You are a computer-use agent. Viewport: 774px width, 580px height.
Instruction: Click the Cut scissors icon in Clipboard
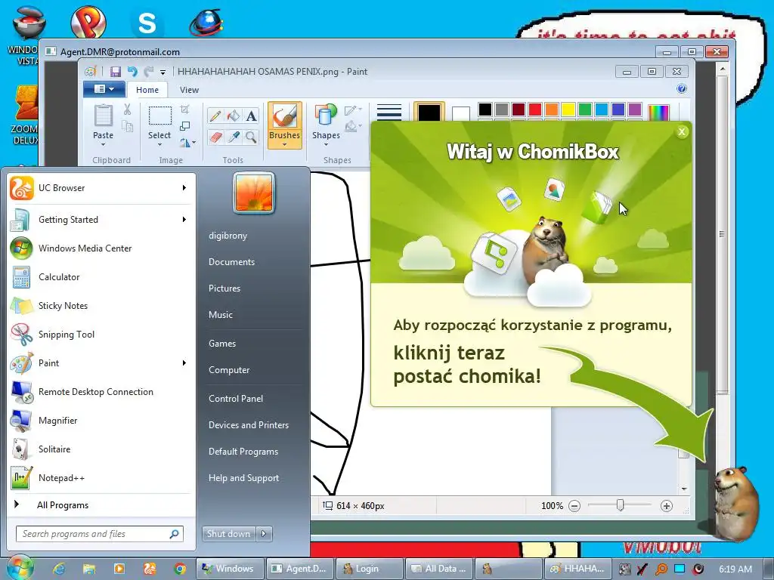click(127, 110)
